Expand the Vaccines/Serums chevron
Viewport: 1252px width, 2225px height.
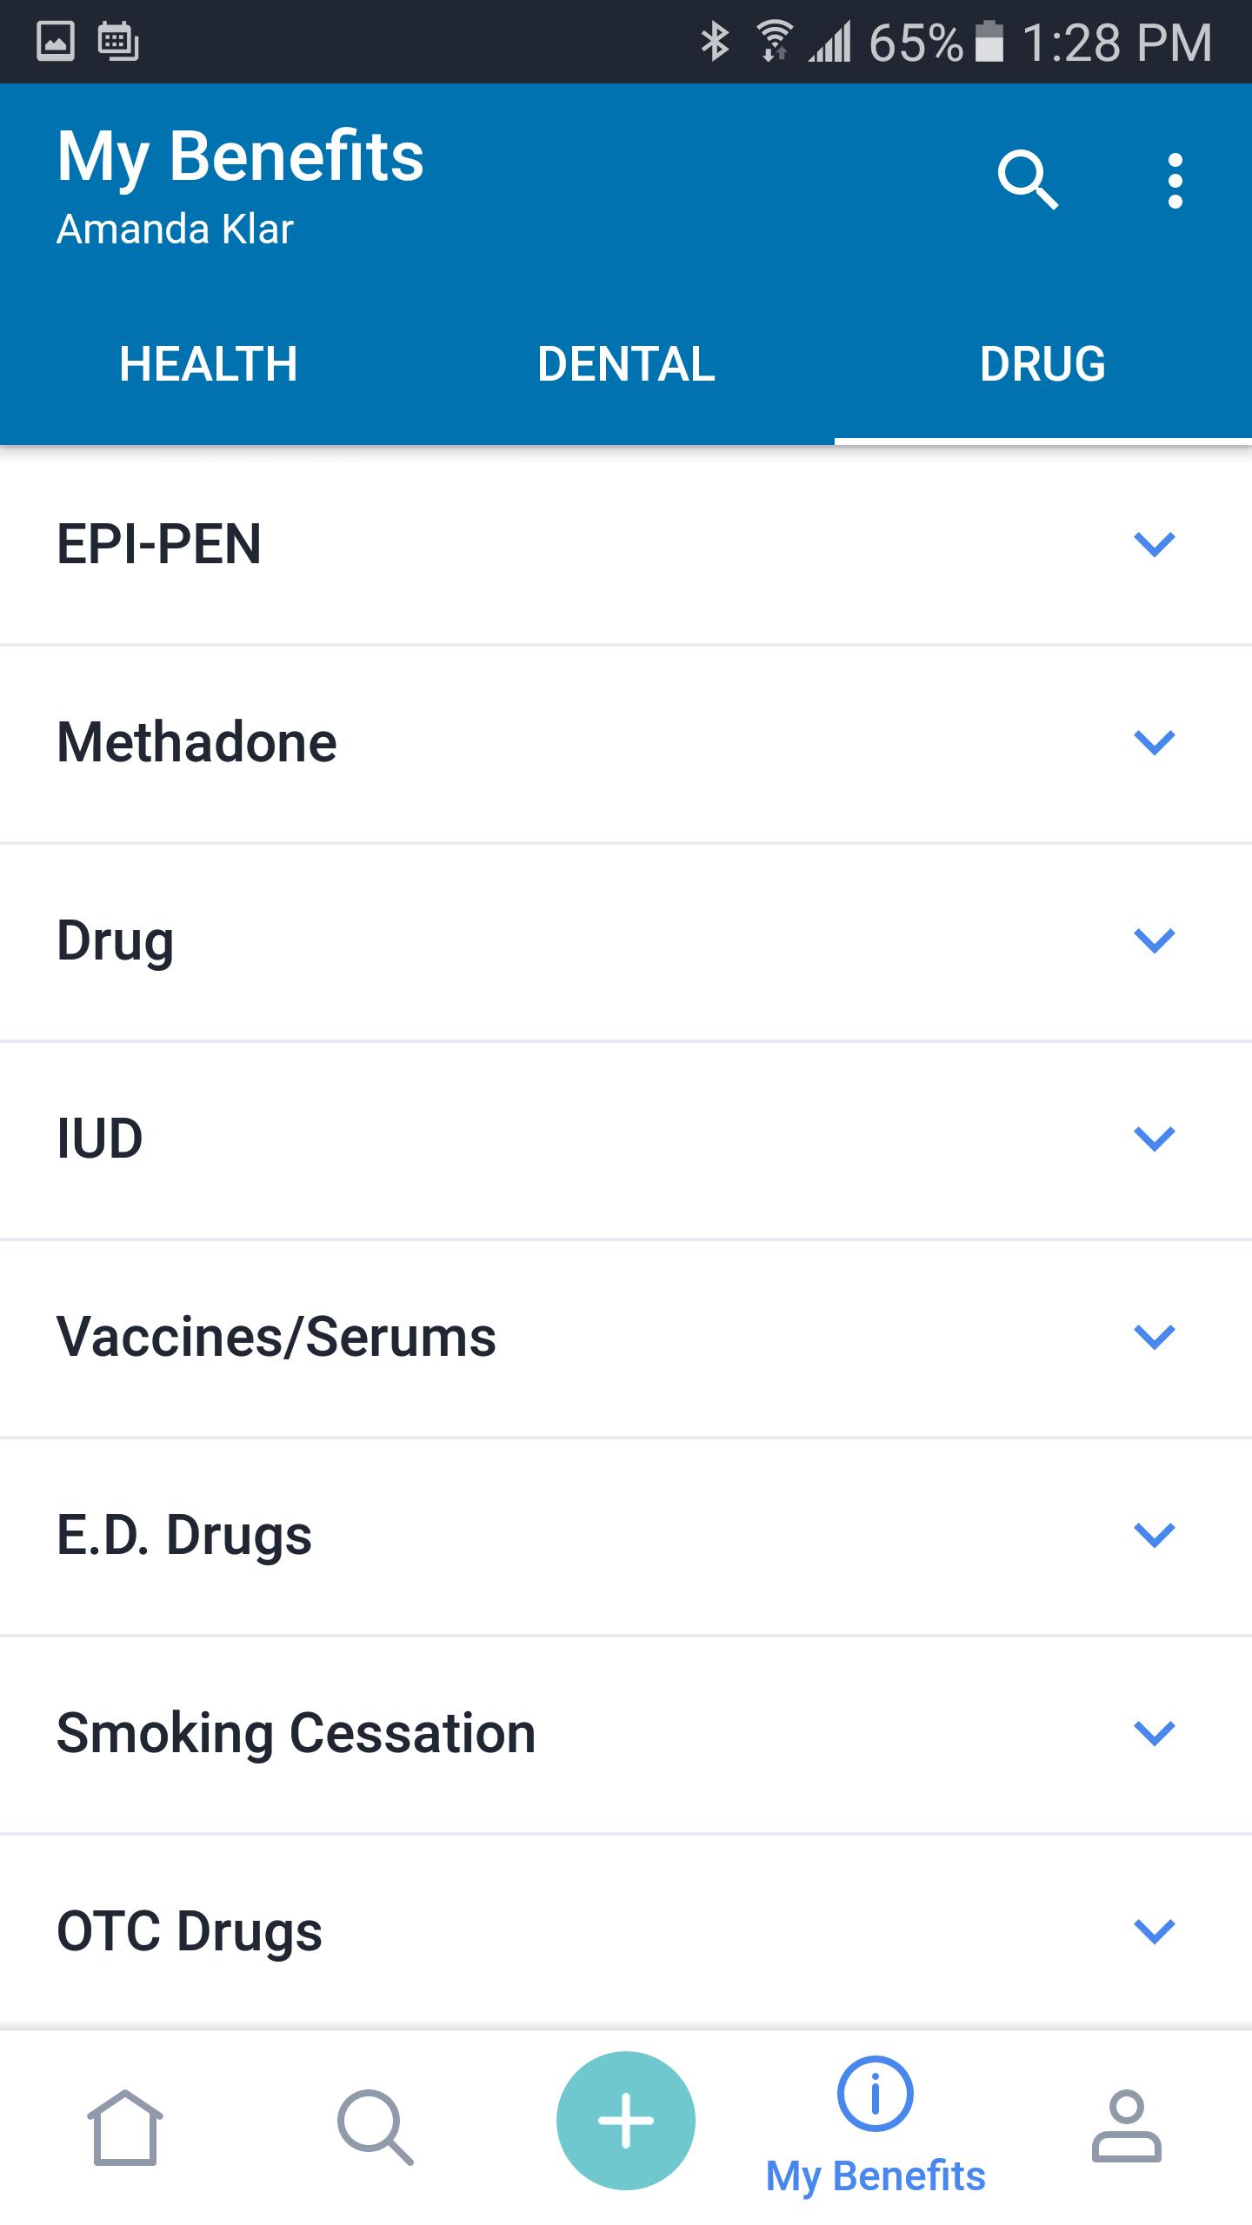pos(1155,1337)
